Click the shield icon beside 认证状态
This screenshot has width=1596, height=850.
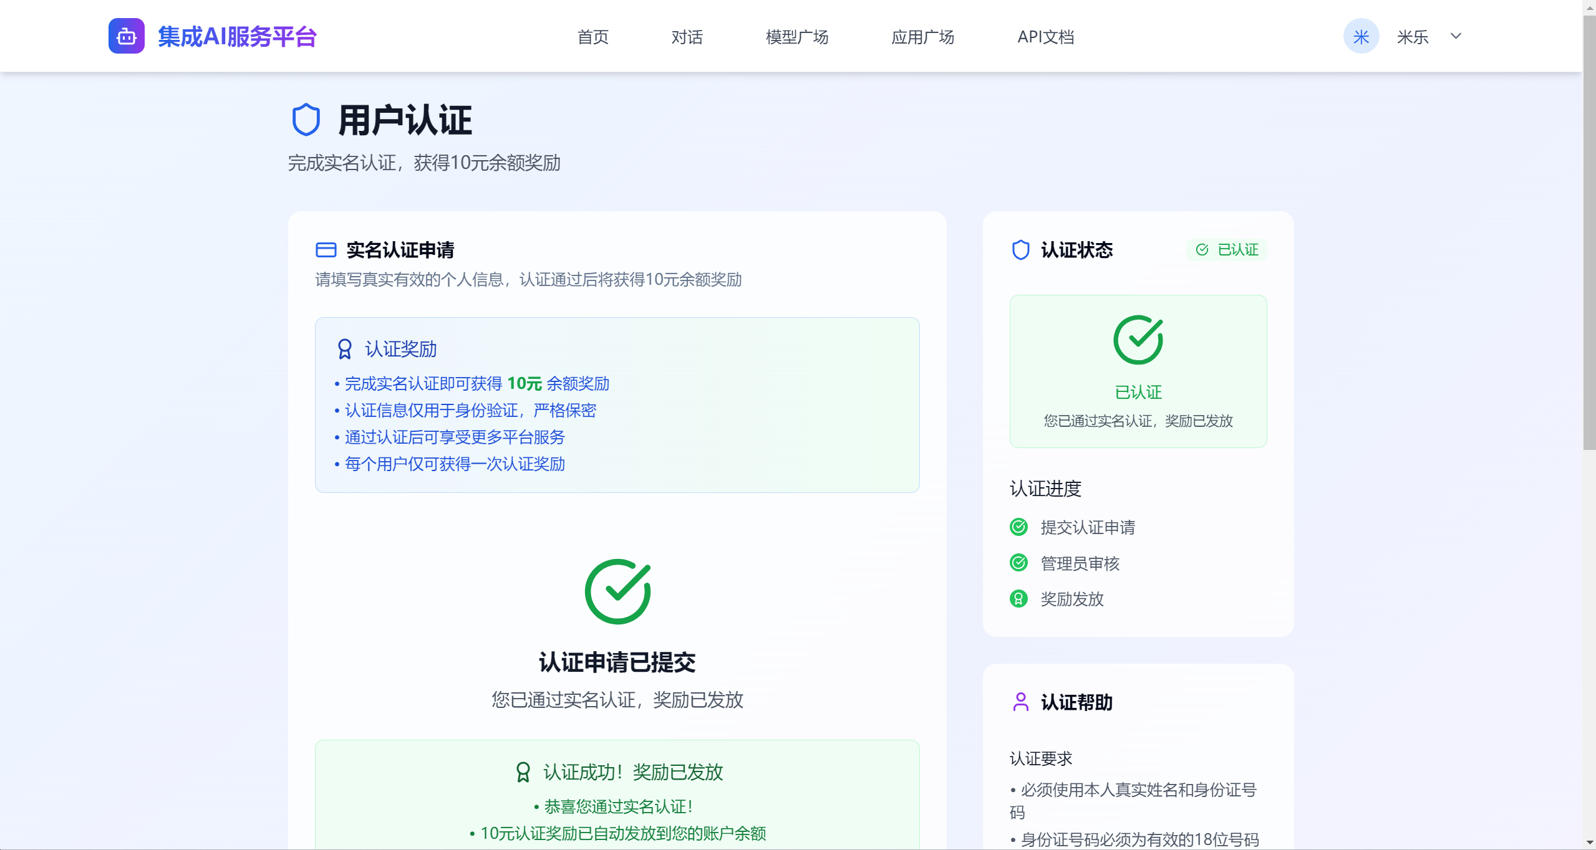coord(1020,250)
